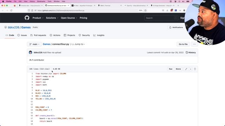Click the repository book icon beside bbkx226

(x=6, y=27)
